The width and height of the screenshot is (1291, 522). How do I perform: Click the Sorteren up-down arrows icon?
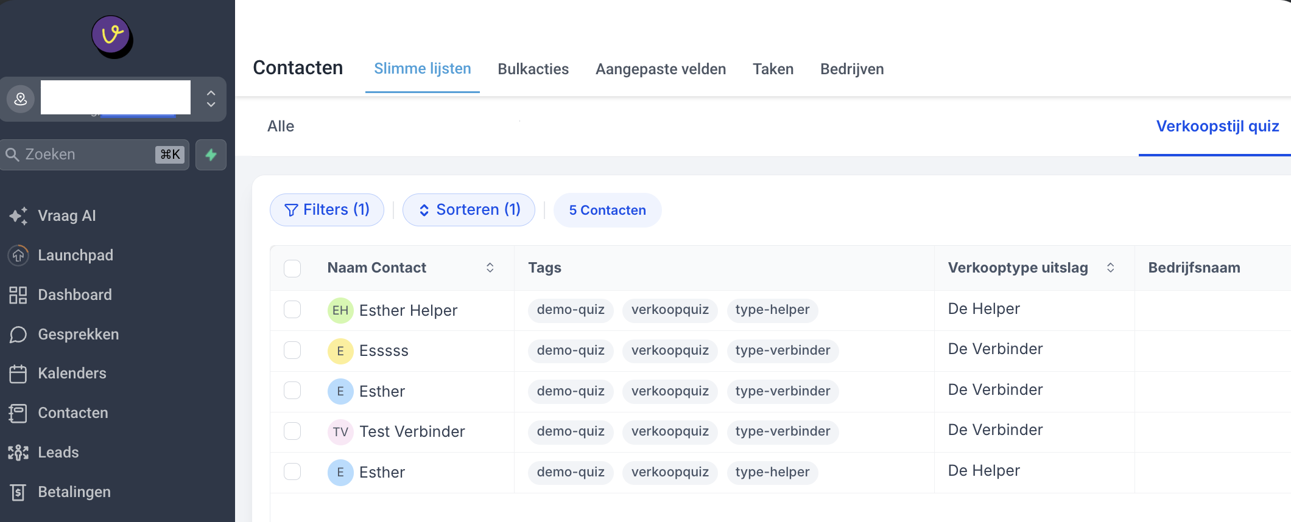pos(424,210)
